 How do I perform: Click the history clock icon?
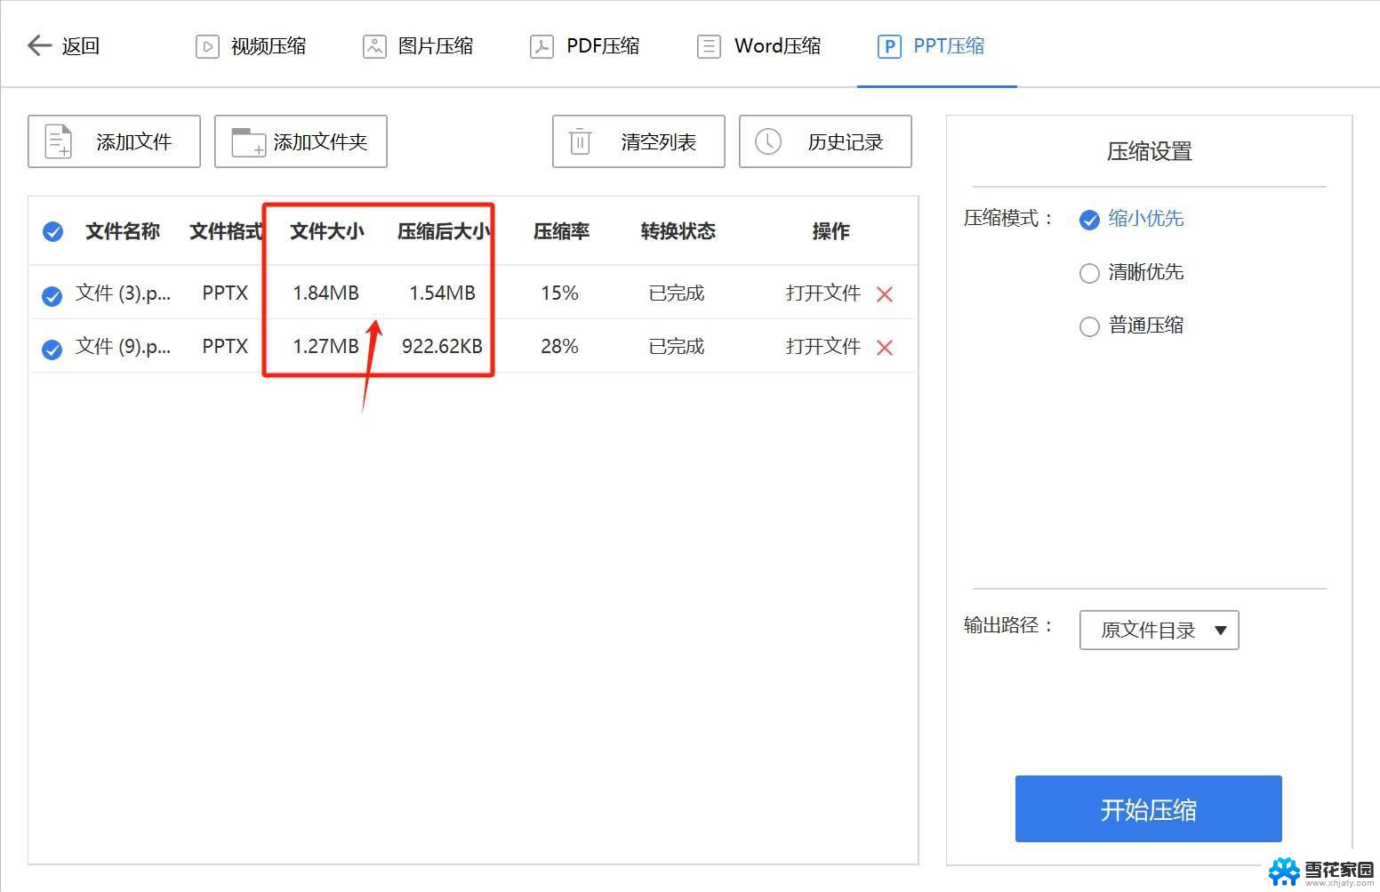coord(767,141)
